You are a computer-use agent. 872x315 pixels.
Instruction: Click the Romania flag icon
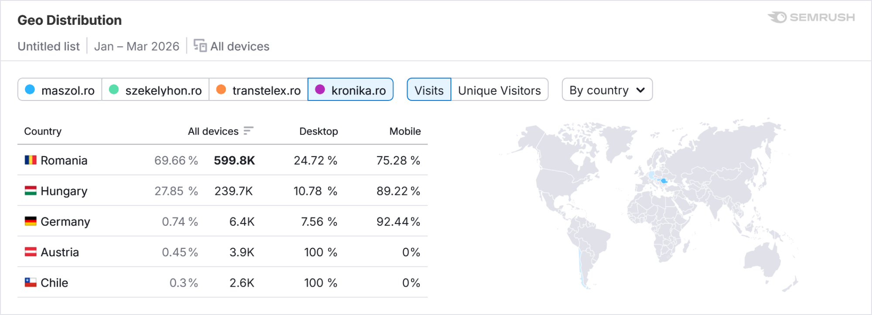tap(31, 160)
